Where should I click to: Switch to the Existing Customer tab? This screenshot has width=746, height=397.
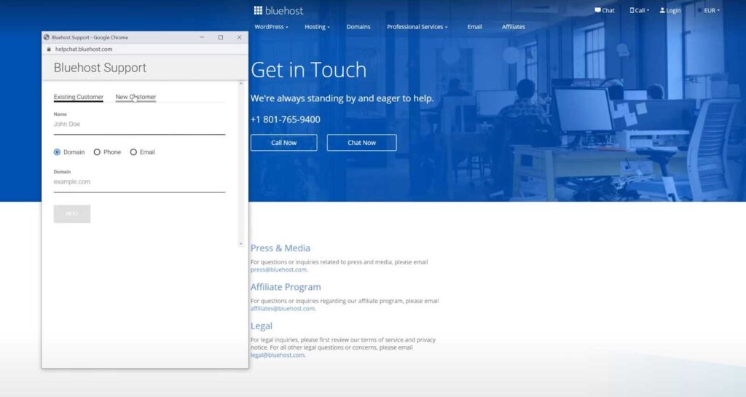79,97
